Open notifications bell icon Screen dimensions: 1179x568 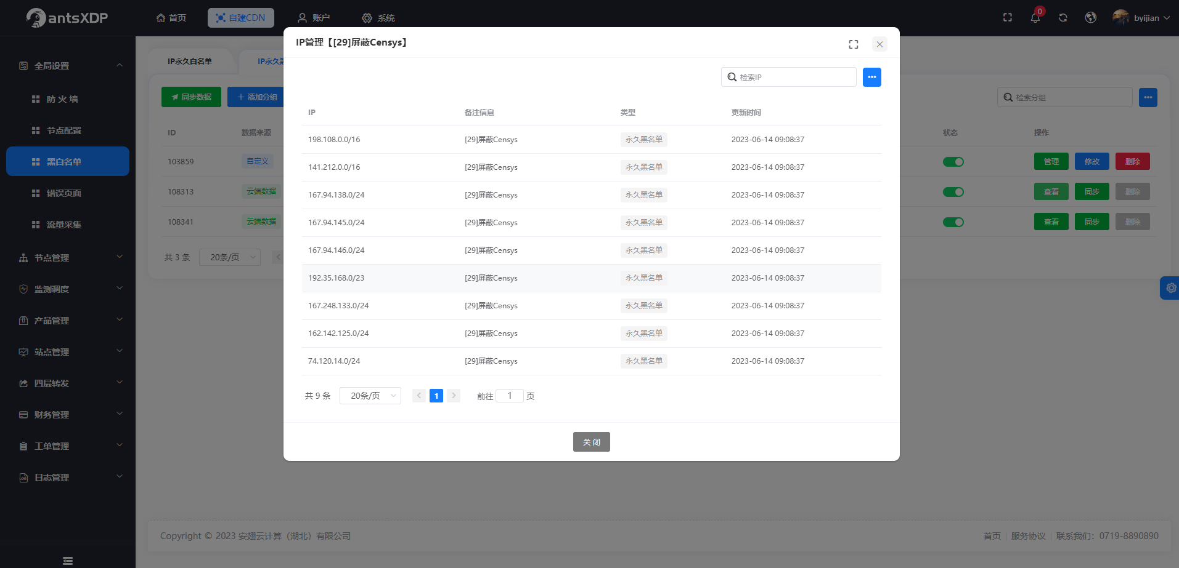1035,18
